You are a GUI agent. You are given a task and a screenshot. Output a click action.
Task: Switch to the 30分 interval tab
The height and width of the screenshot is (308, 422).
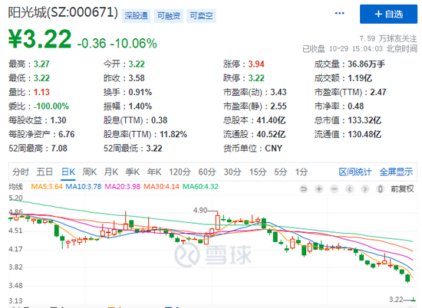pyautogui.click(x=232, y=172)
